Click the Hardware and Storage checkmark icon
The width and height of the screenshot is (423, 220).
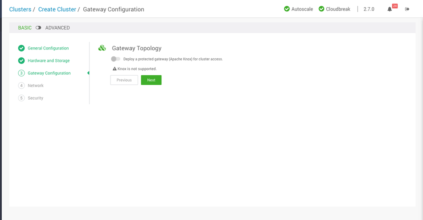[x=21, y=60]
